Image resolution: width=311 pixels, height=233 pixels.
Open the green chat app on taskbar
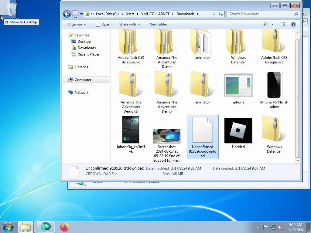(x=46, y=227)
